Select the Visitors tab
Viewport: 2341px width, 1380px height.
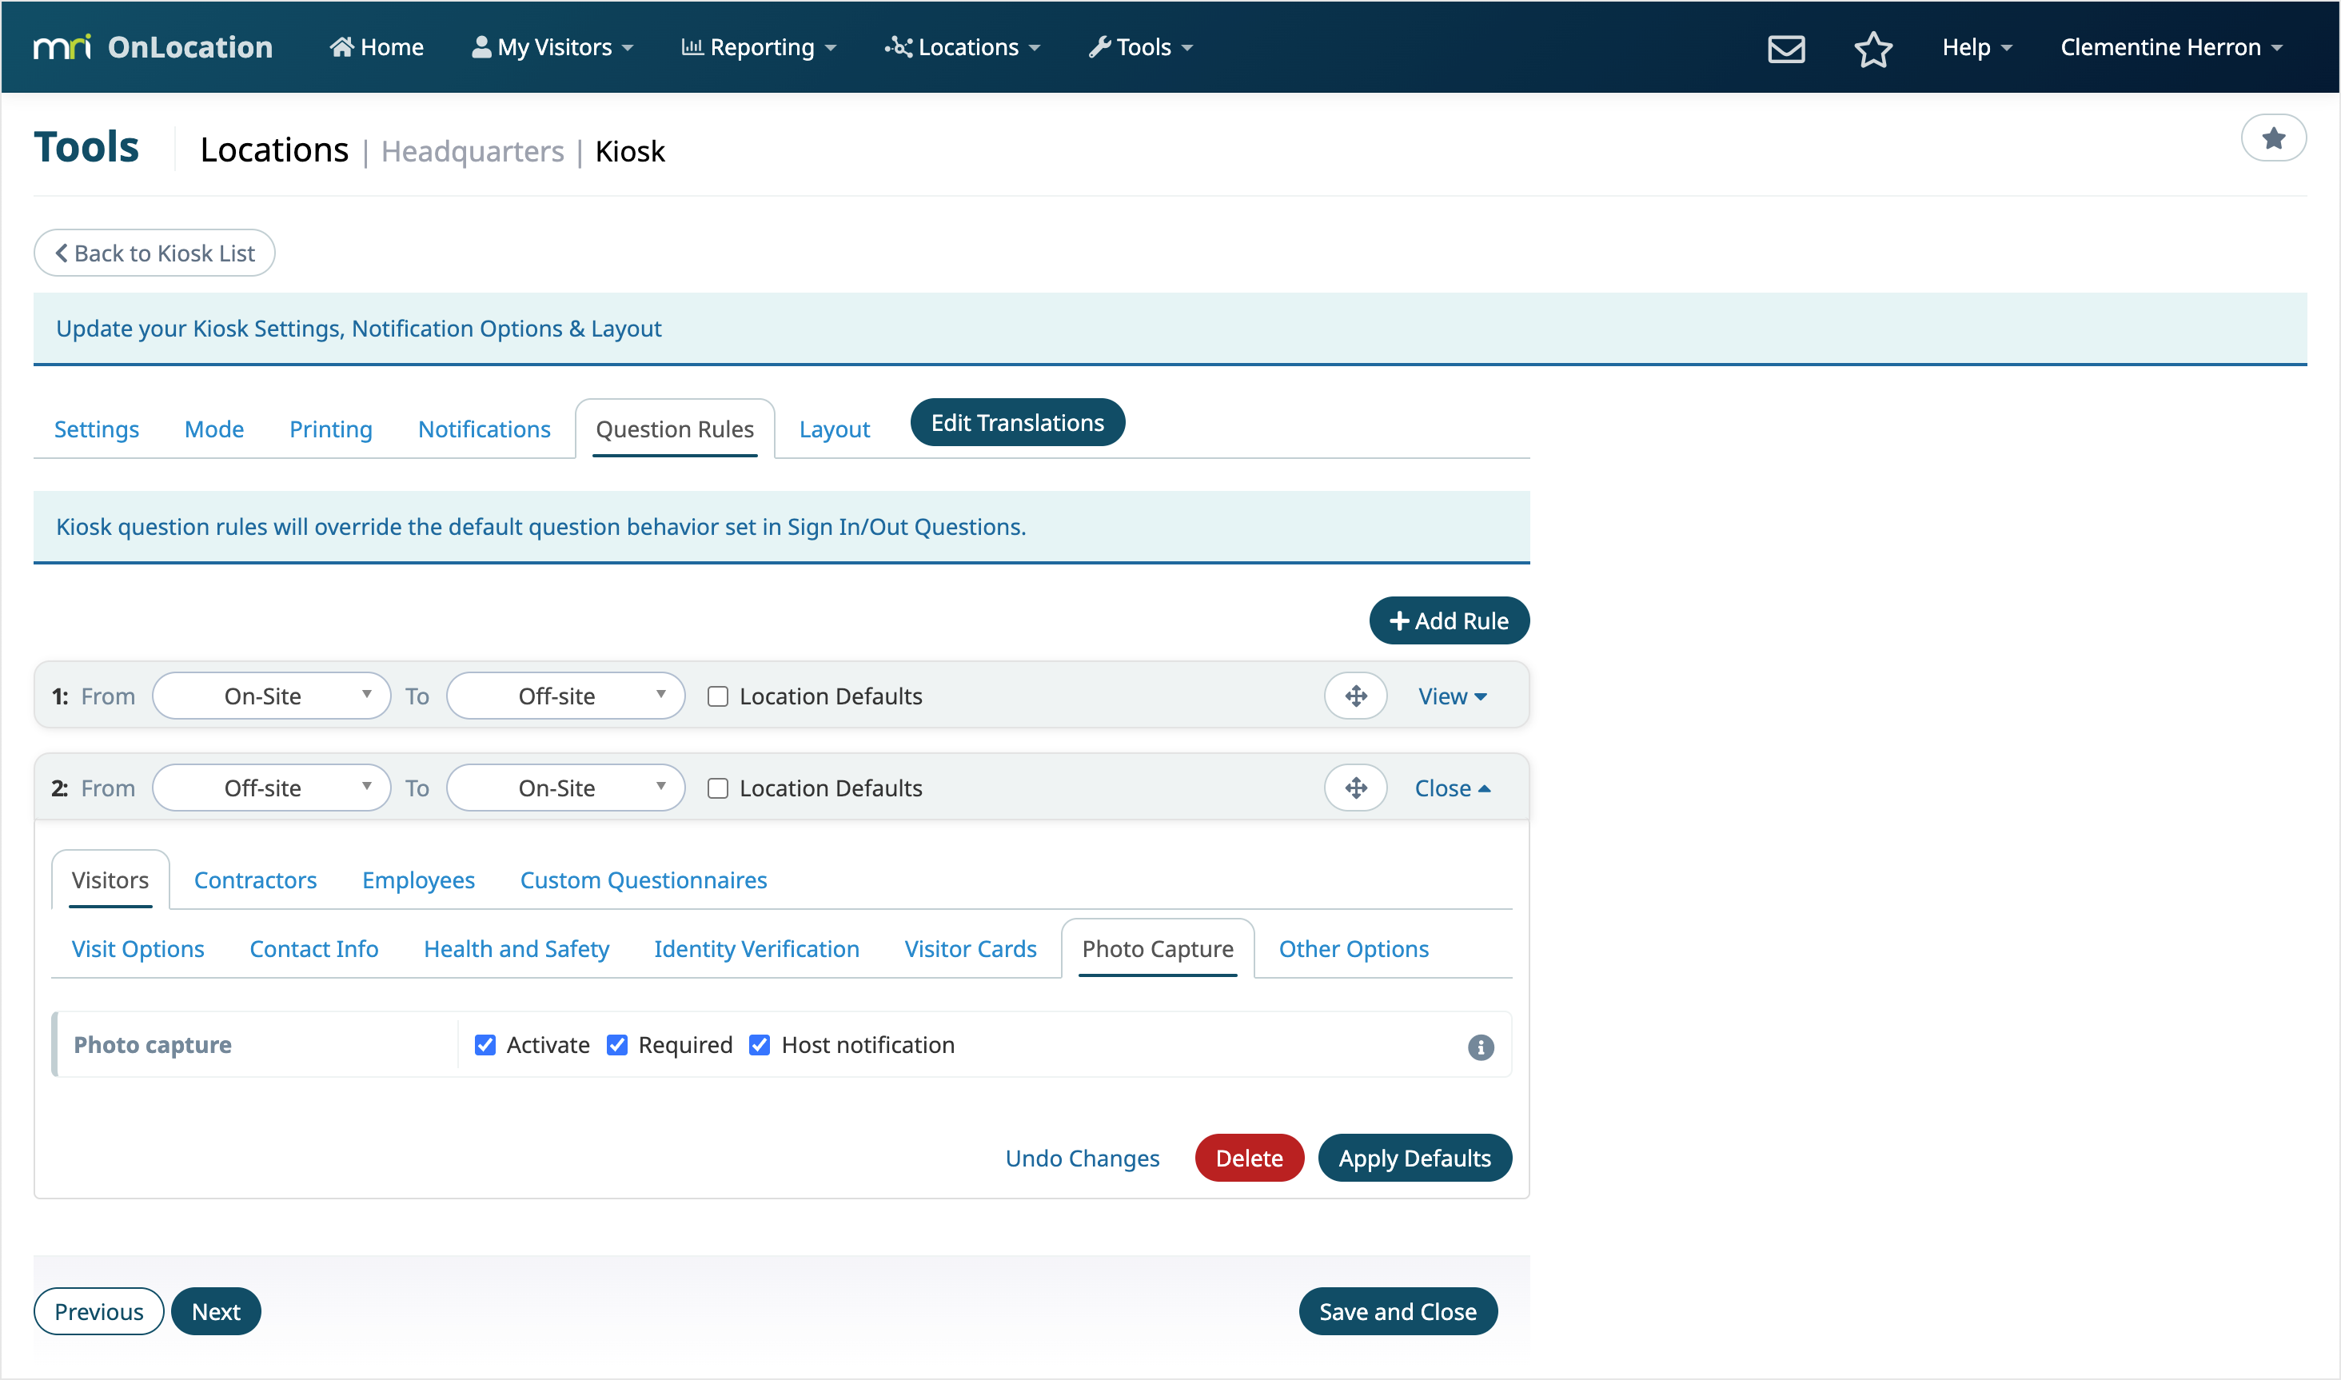(x=110, y=879)
